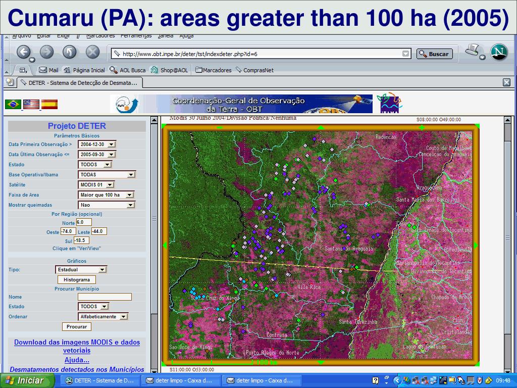Open the Ferramentas menu
Screen dimensions: 517x388
pyautogui.click(x=136, y=36)
